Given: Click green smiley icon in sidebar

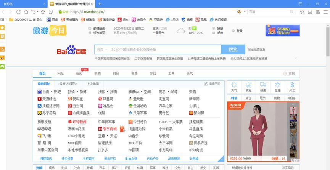Looking at the screenshot, I should (x=2, y=66).
